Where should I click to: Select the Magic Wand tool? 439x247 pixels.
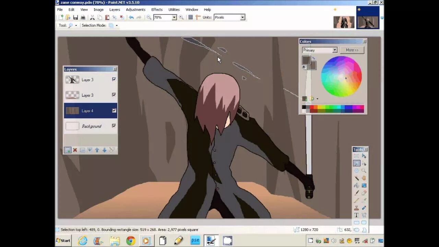[x=356, y=178]
